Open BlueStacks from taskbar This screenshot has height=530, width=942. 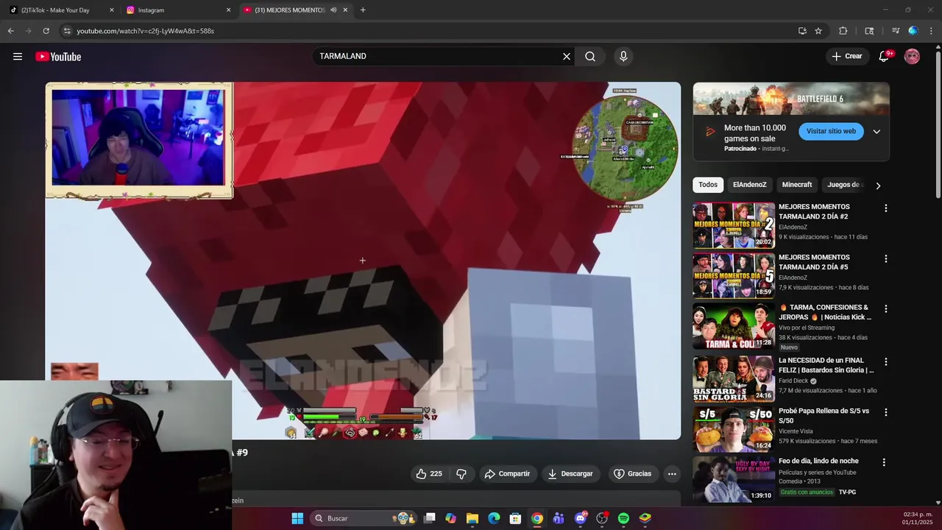tap(645, 518)
